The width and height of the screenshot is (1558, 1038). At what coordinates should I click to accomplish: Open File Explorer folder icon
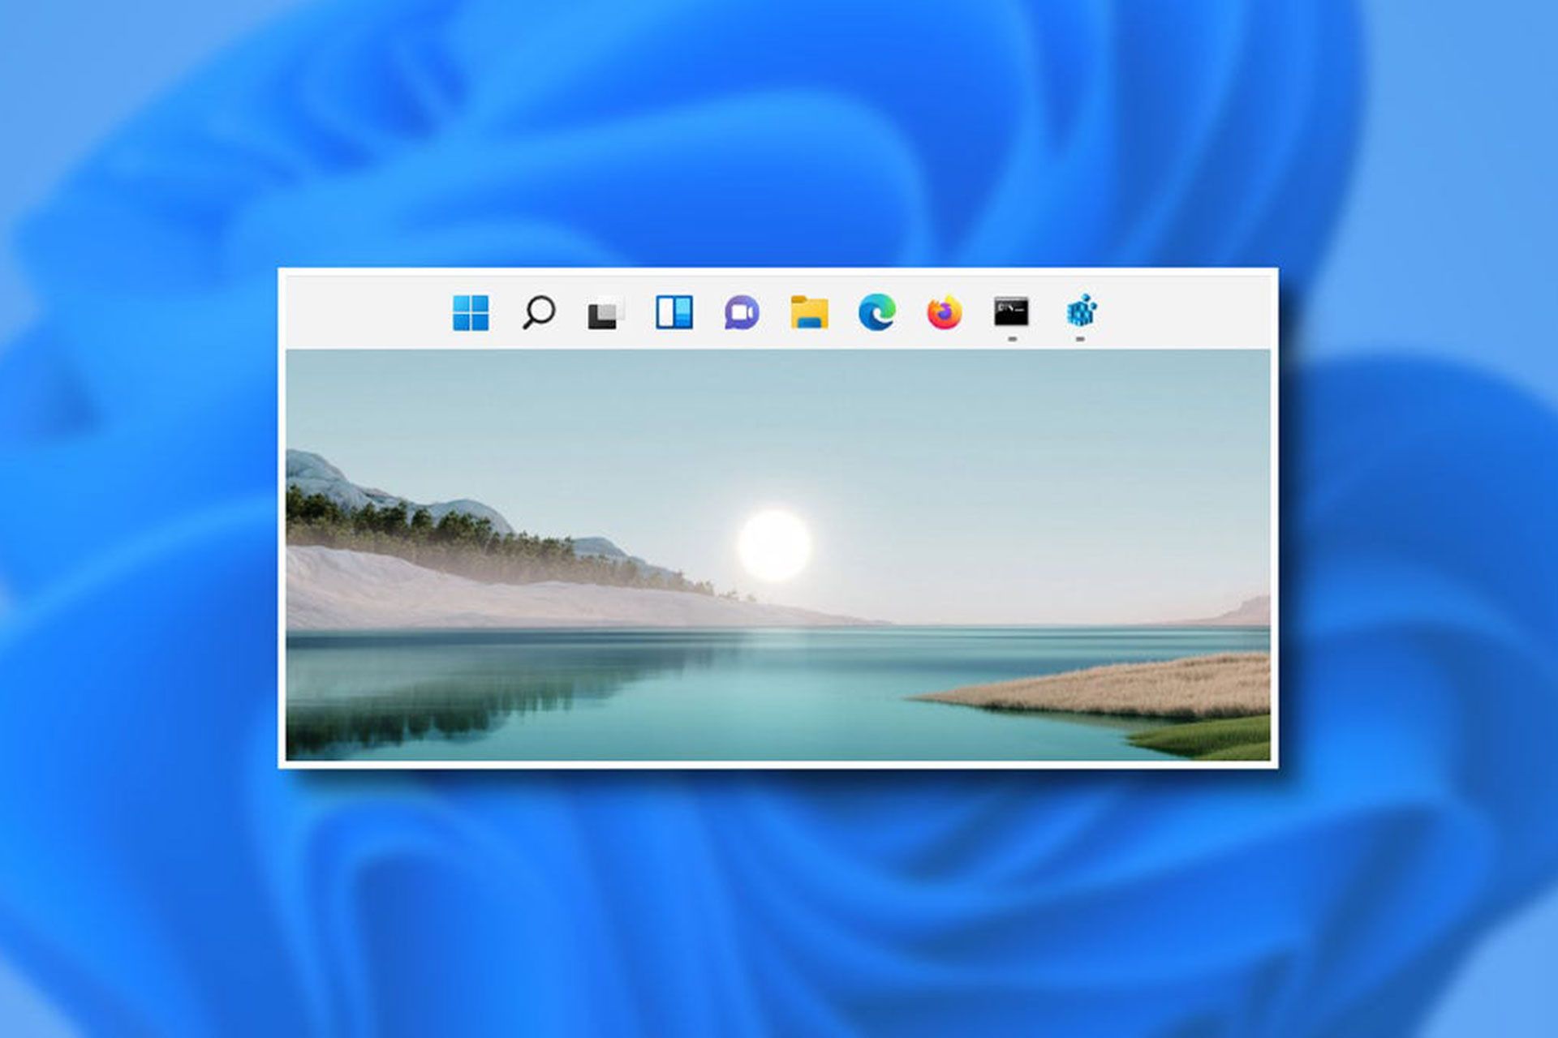click(809, 313)
